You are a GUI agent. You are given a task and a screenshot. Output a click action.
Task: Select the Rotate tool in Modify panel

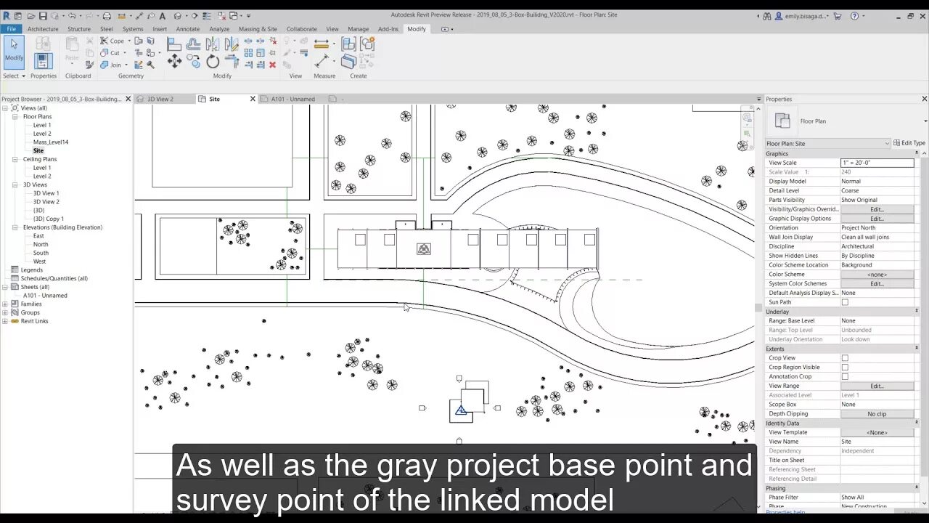(213, 62)
